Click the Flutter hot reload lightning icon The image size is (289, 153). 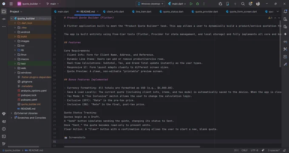click(x=235, y=4)
